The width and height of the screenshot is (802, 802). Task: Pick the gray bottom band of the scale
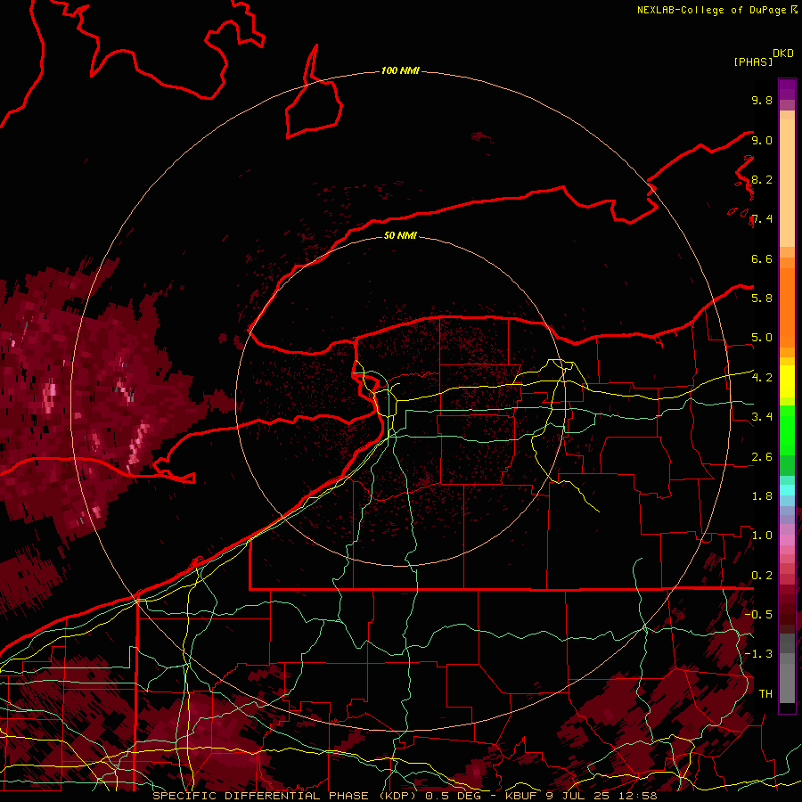click(x=787, y=670)
